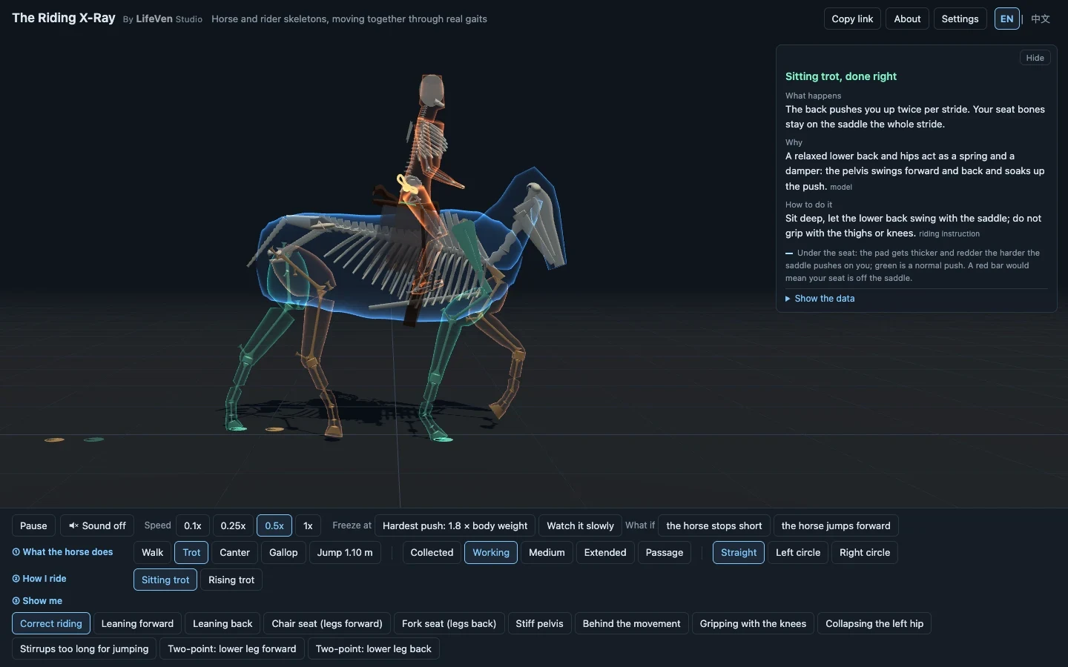Select the Gallop gait
Image resolution: width=1068 pixels, height=667 pixels.
point(283,552)
